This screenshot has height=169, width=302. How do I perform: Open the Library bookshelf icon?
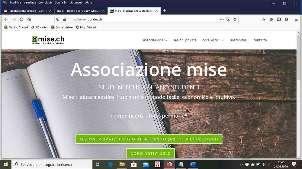tap(271, 19)
